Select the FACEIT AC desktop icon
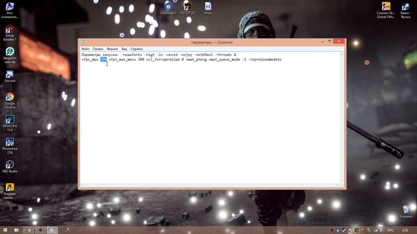 coord(188,8)
